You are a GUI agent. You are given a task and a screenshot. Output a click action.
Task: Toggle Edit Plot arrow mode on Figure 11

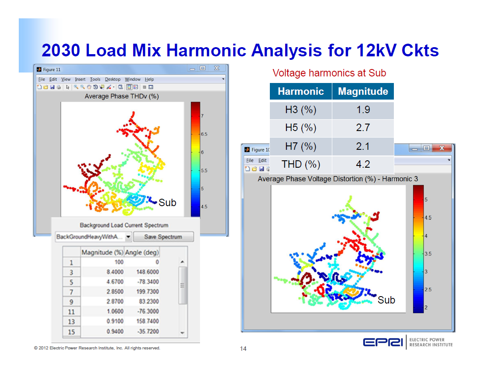point(67,86)
